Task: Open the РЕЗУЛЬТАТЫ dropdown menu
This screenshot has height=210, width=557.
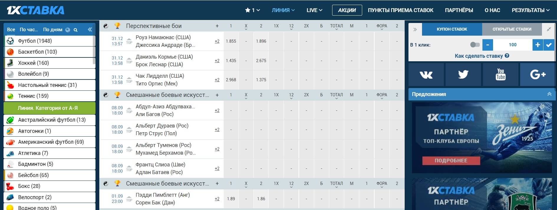Action: [530, 10]
